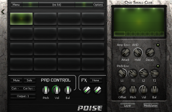Click the Pitch Env T1 knob
Viewport: 172px width, 112px height.
[133, 73]
